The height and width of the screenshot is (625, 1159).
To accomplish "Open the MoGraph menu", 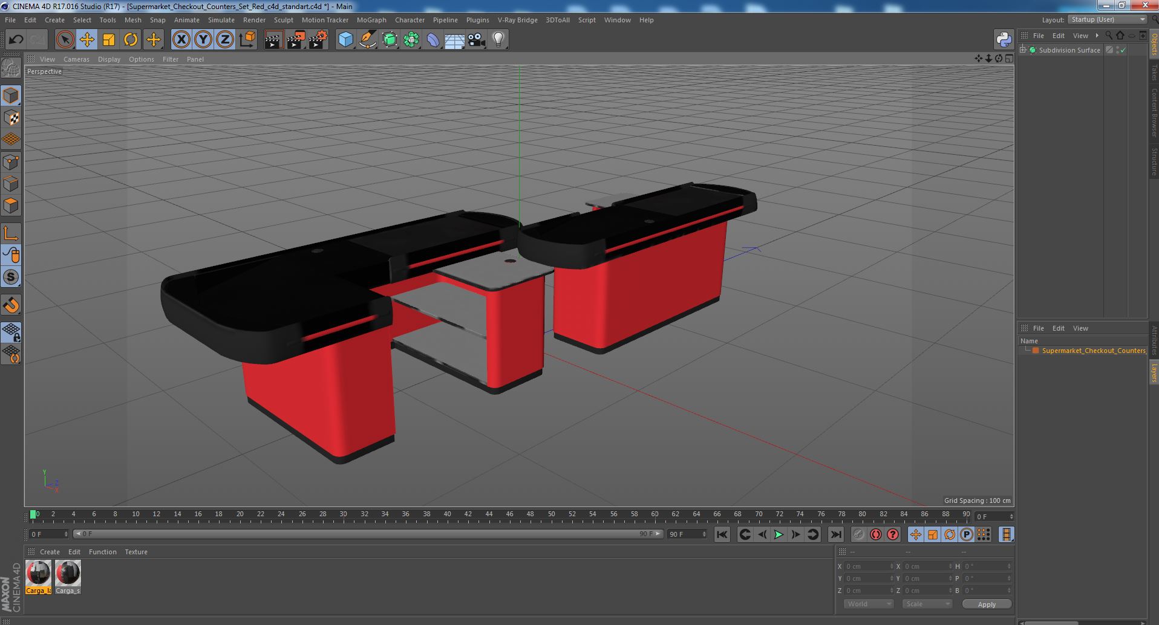I will (371, 20).
